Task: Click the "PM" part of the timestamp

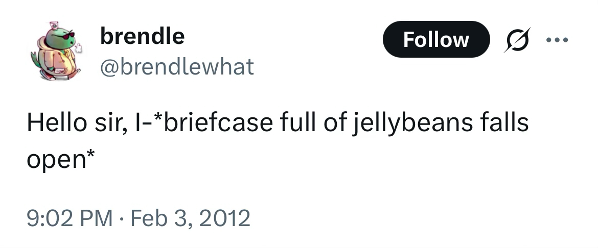Action: click(x=99, y=218)
